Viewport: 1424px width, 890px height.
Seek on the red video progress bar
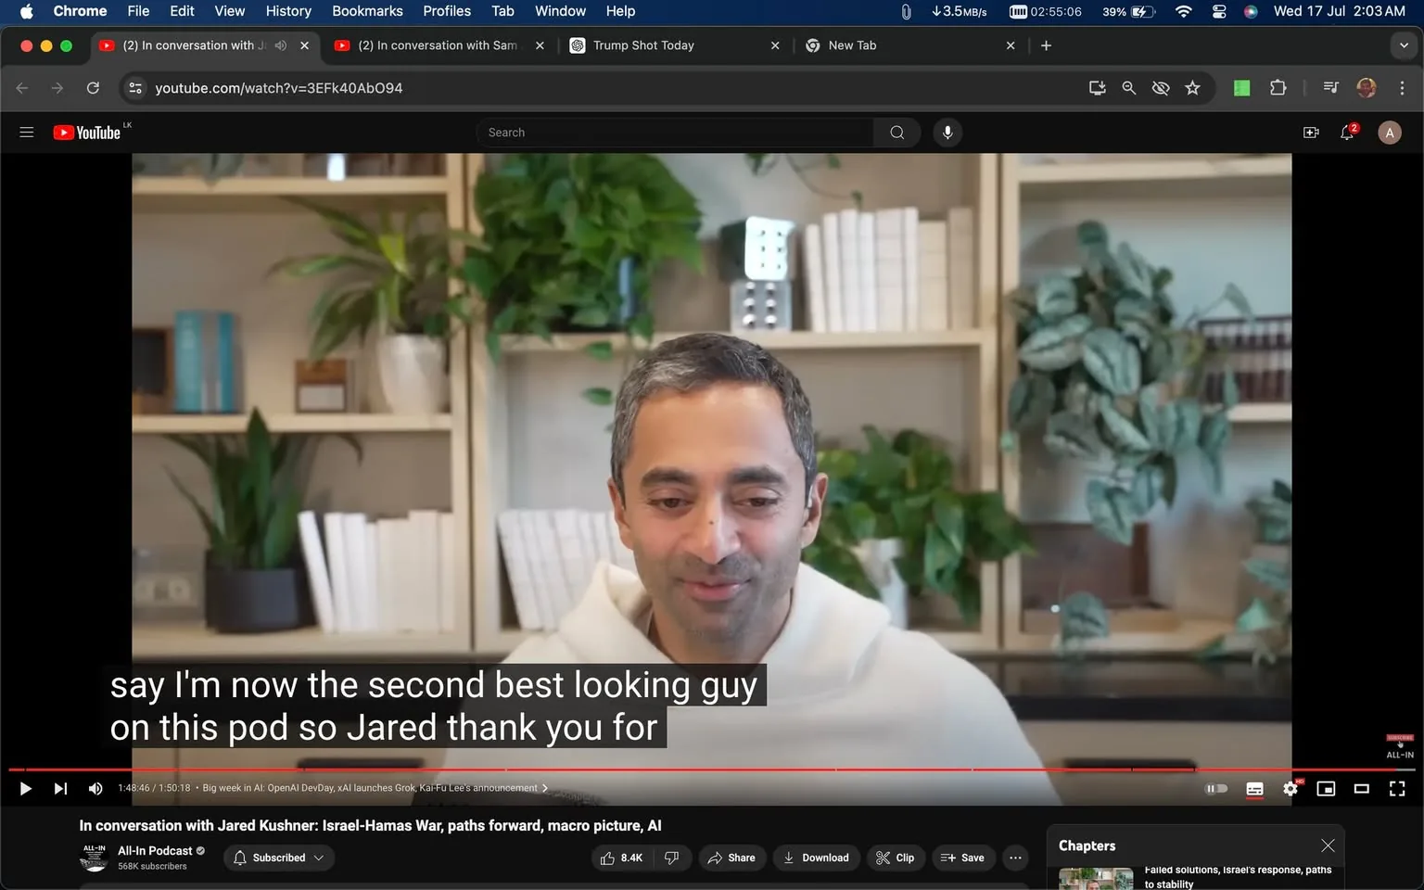click(x=649, y=769)
